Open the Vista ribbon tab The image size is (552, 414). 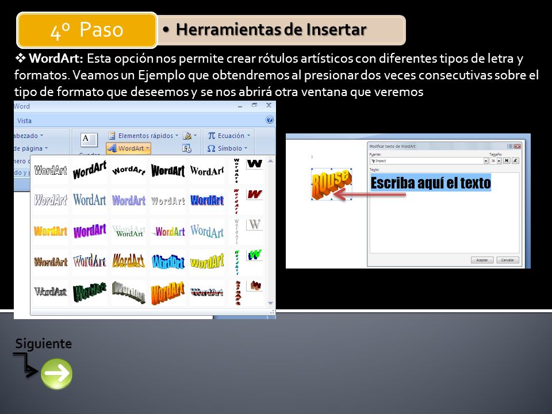(x=24, y=121)
